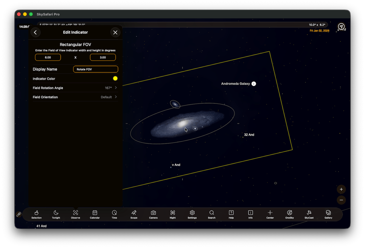Open the Camera tool
The height and width of the screenshot is (248, 365).
[x=153, y=214]
